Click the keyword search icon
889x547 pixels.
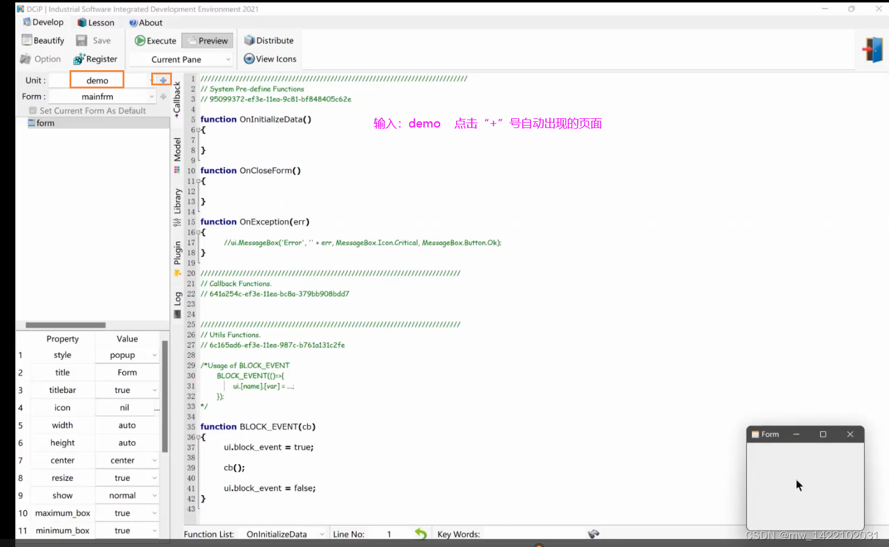[x=593, y=534]
